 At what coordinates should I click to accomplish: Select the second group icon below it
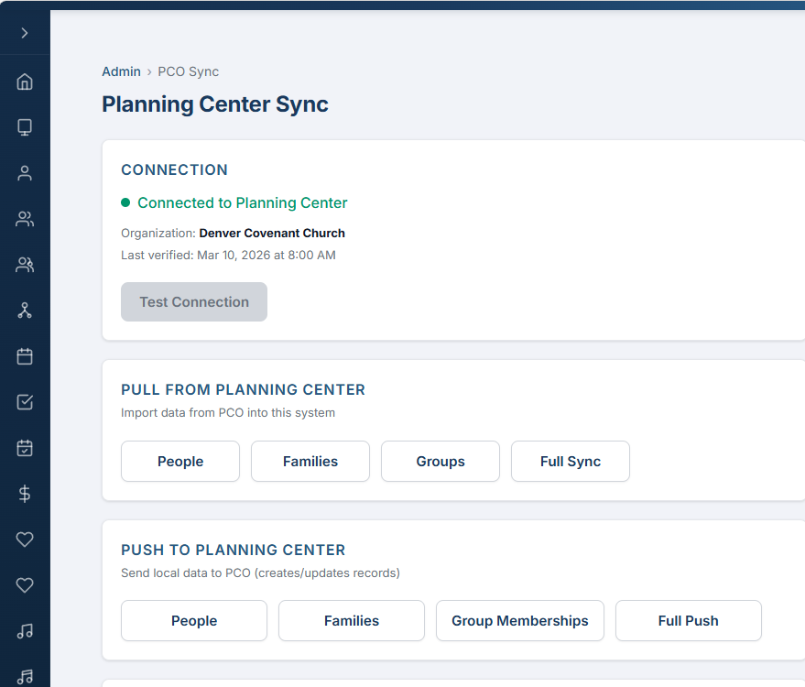pyautogui.click(x=25, y=265)
